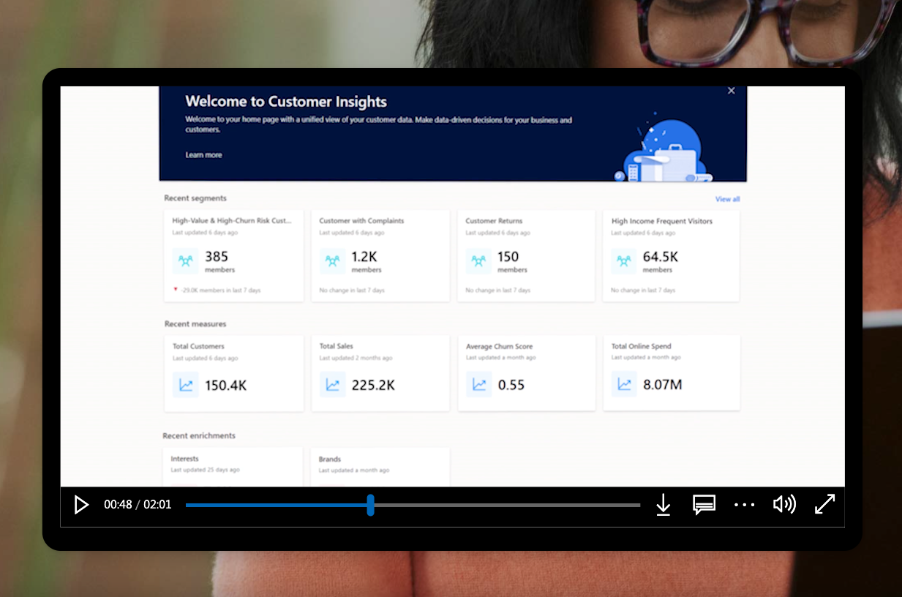This screenshot has width=902, height=597.
Task: Click members icon beside 1.2K
Action: 333,261
